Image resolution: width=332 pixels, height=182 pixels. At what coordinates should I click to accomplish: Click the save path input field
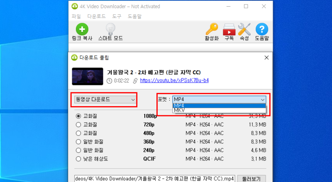point(154,179)
